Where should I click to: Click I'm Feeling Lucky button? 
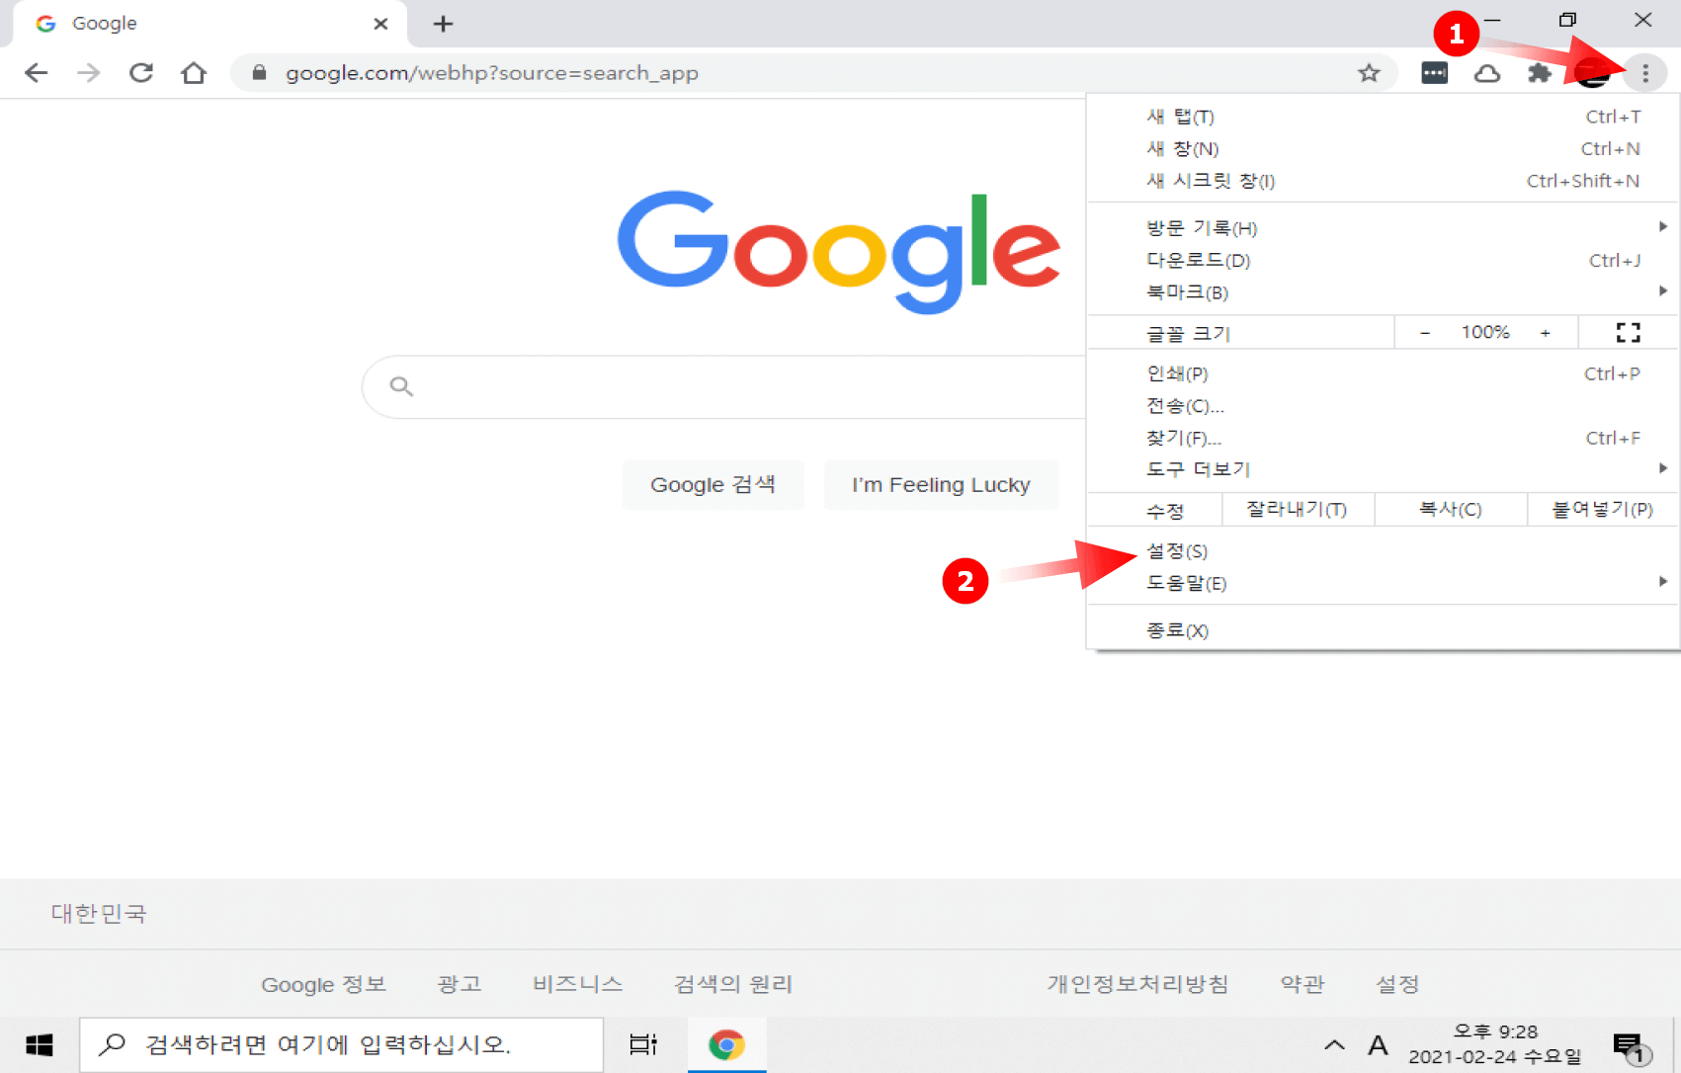pyautogui.click(x=941, y=485)
